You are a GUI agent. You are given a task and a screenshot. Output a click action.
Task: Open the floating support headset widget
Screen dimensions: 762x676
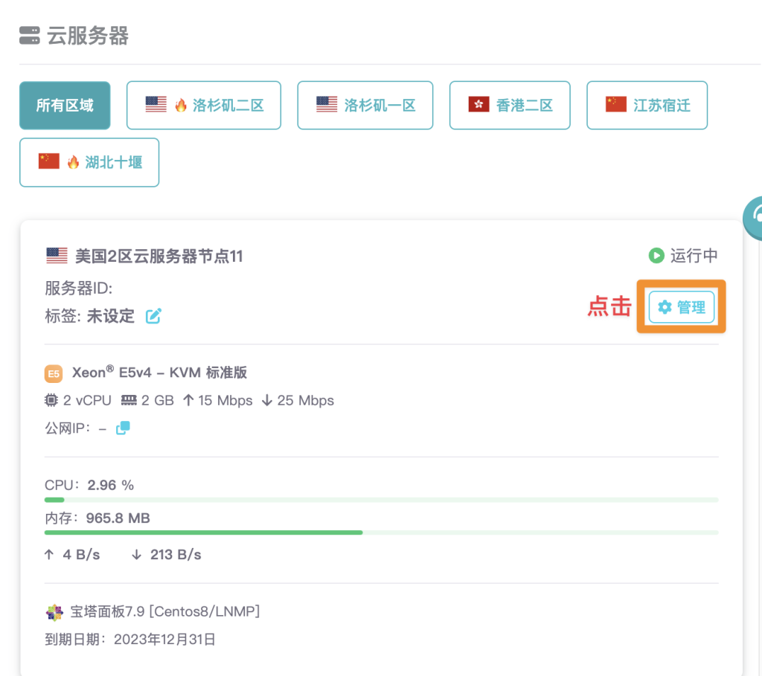coord(753,218)
